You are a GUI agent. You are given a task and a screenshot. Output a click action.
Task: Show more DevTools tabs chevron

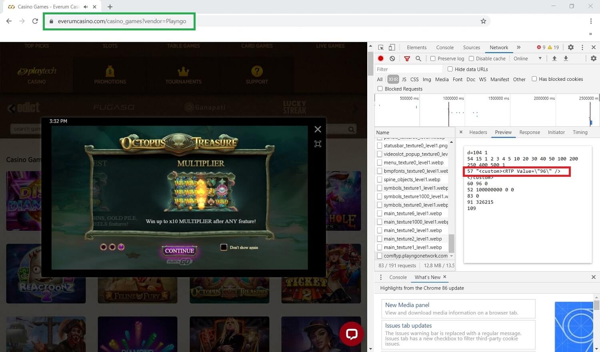click(x=519, y=47)
